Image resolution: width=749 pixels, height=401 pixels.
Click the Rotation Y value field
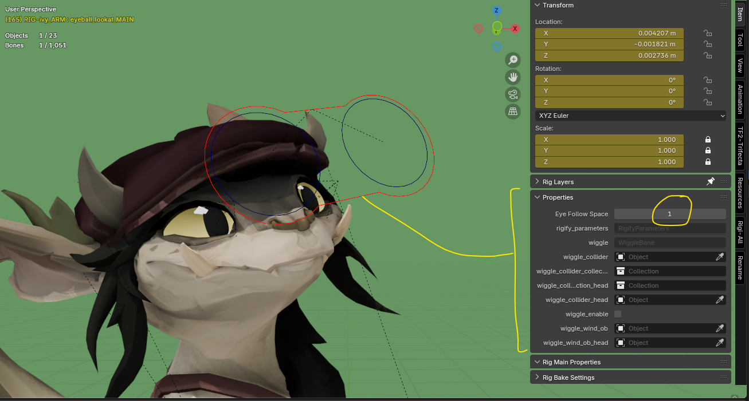coord(609,91)
